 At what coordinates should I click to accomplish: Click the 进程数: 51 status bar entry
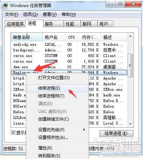click(x=13, y=149)
